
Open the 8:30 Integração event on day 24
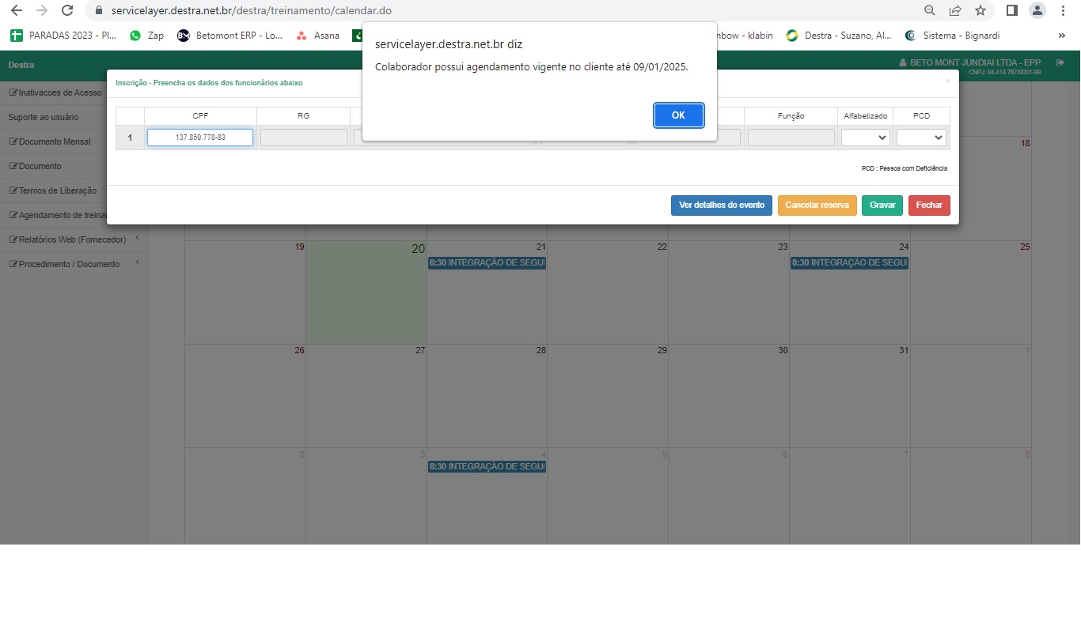pyautogui.click(x=849, y=262)
